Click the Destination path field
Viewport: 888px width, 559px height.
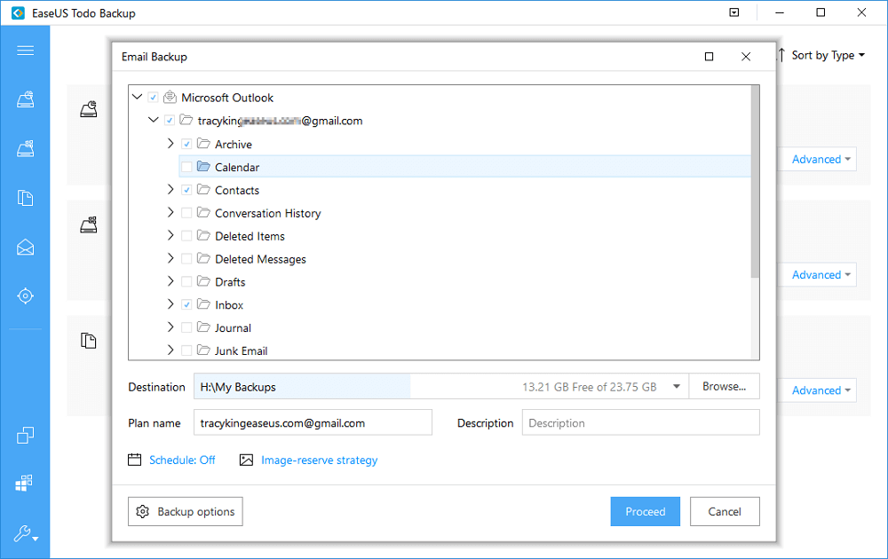(440, 387)
